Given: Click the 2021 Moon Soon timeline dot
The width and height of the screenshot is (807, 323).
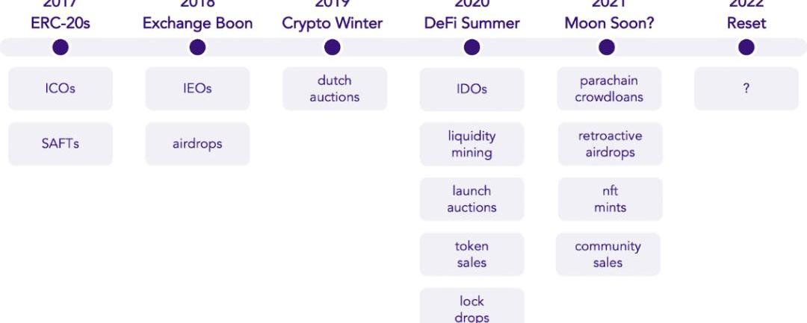Looking at the screenshot, I should pos(606,47).
